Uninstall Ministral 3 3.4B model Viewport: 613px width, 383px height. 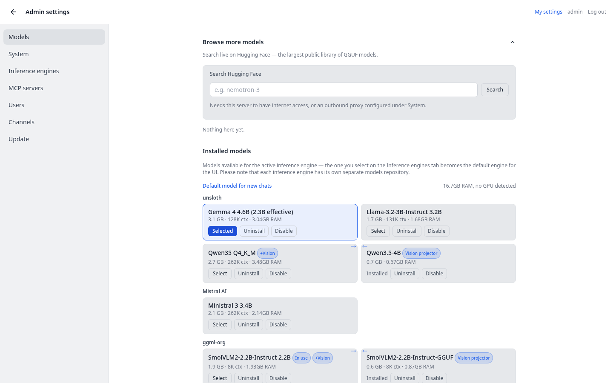(249, 325)
